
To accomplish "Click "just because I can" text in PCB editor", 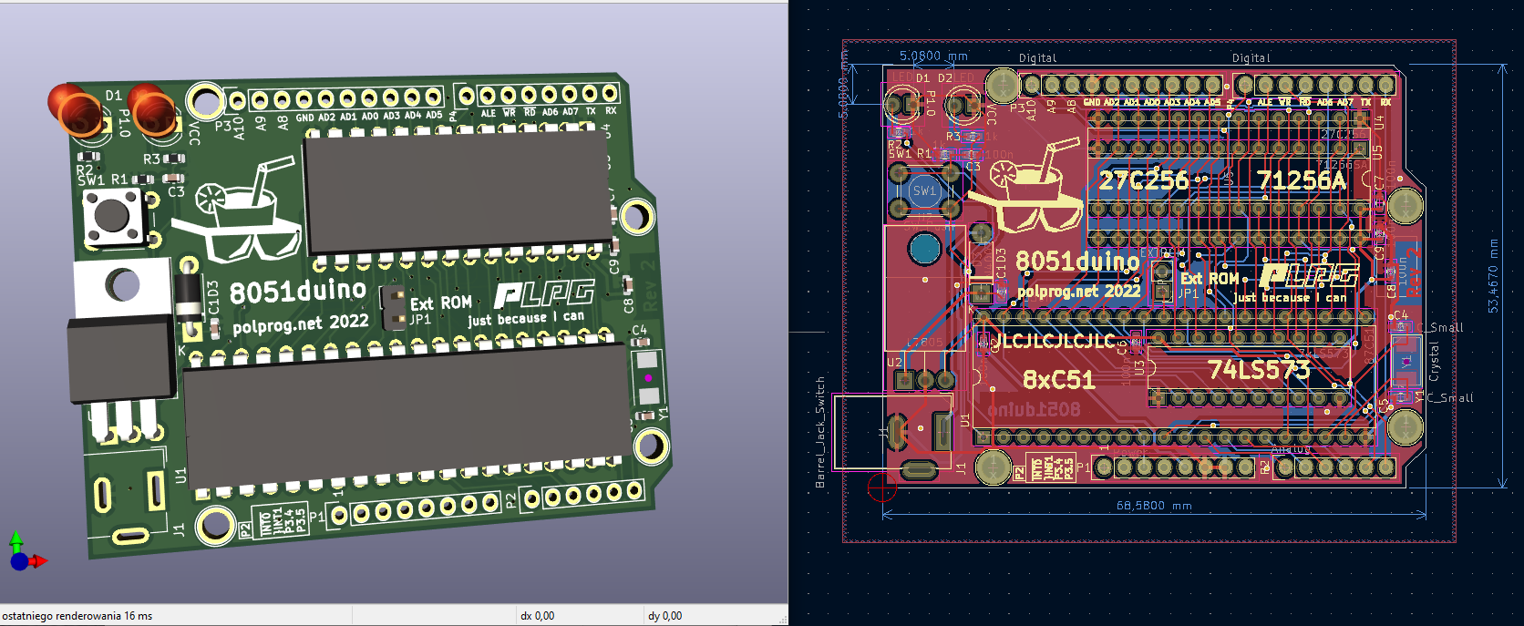I will point(1290,297).
